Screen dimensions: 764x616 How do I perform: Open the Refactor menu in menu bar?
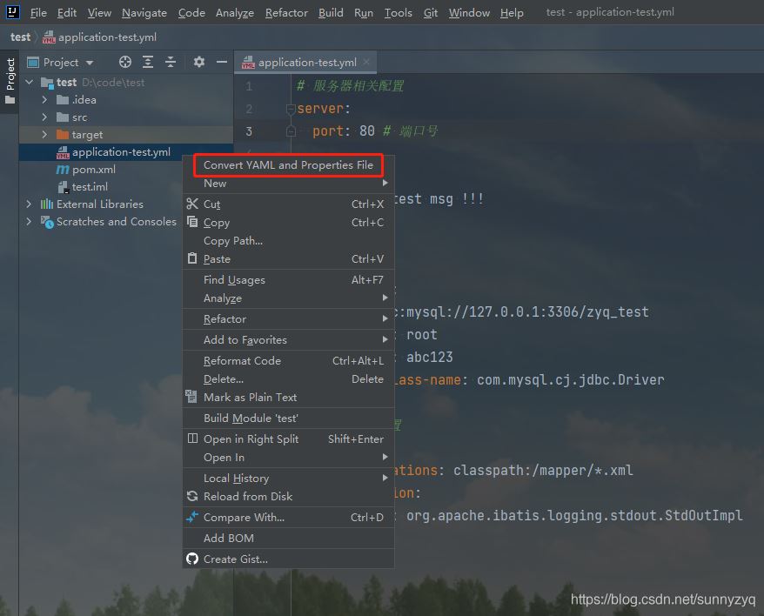(x=286, y=12)
